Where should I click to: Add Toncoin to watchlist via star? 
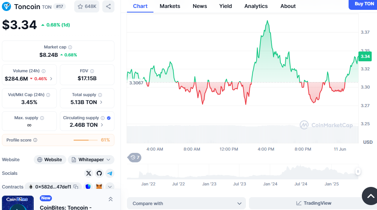coord(86,6)
